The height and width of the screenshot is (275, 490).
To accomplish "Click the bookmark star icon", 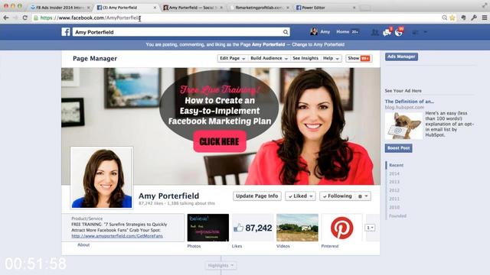I will (452, 18).
